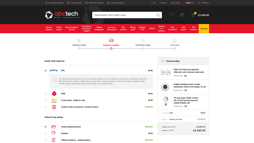Open the shopping cart icon in header
The width and height of the screenshot is (254, 143).
coord(193,15)
